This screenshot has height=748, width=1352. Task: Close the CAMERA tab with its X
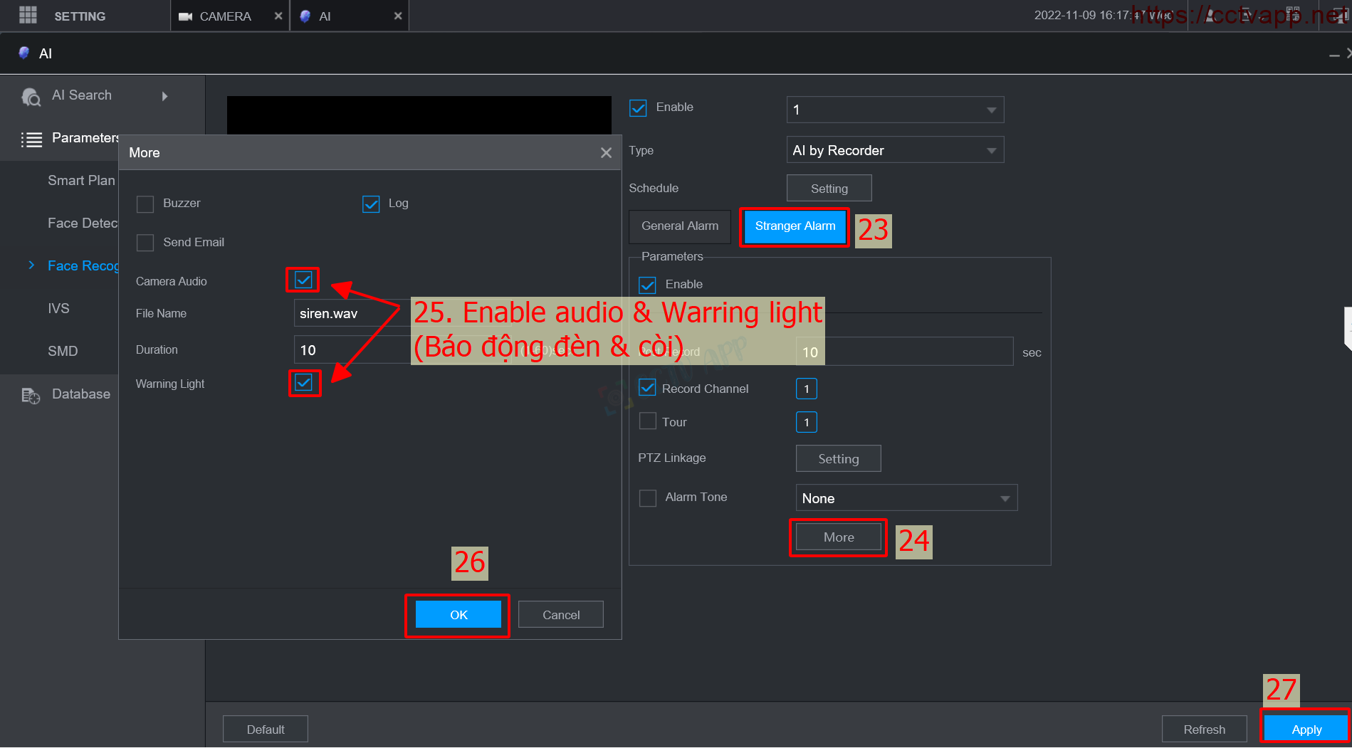click(x=278, y=16)
